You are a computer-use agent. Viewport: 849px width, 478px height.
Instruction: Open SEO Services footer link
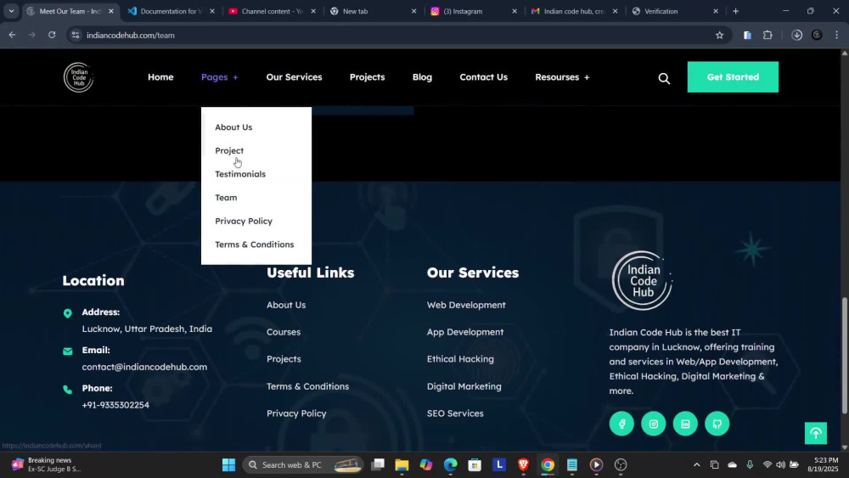pos(455,413)
